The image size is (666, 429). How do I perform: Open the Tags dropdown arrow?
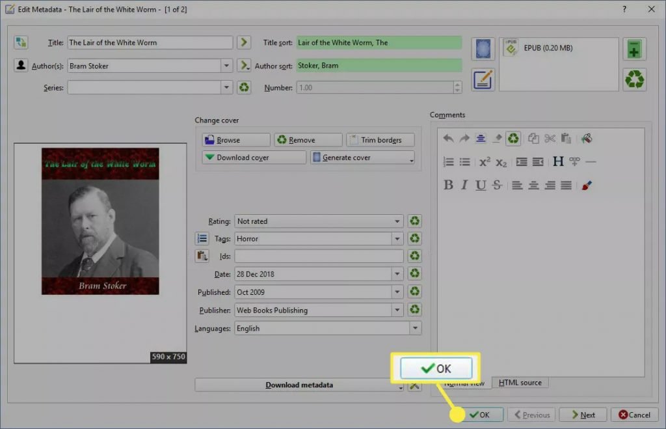(397, 238)
